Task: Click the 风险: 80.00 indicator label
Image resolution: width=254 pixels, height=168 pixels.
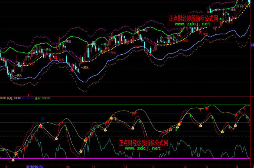Action: point(20,98)
